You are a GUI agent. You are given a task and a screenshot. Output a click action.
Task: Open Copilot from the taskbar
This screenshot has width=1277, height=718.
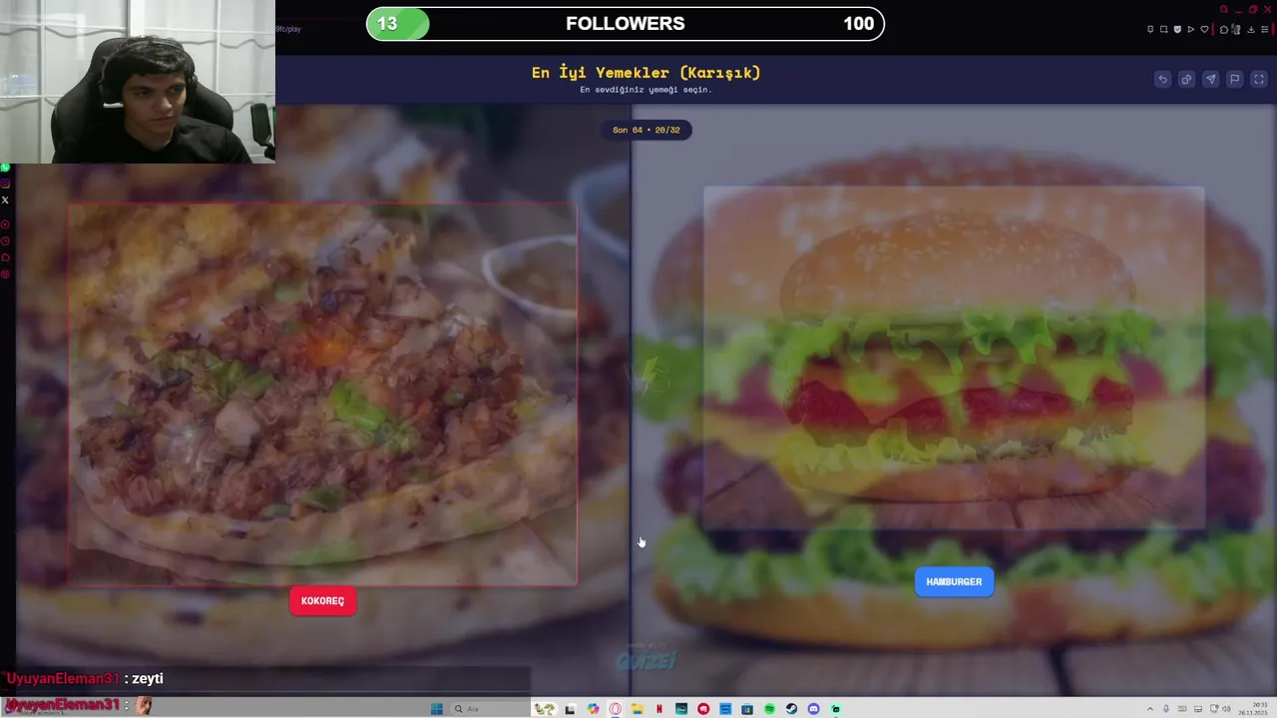[593, 709]
